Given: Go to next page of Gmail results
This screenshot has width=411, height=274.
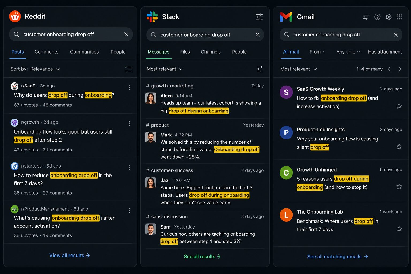Looking at the screenshot, I should pyautogui.click(x=400, y=69).
